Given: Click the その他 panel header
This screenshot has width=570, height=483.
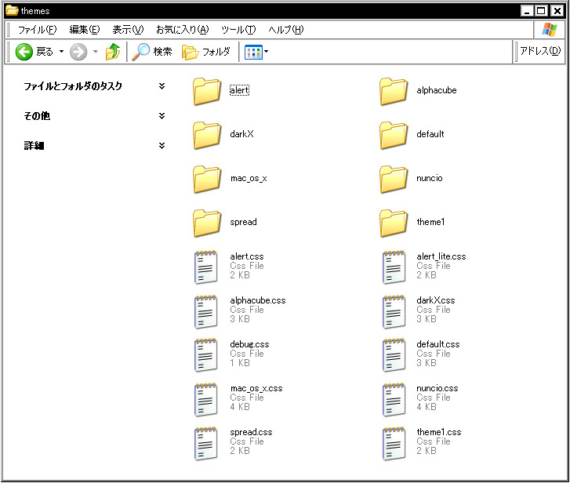Looking at the screenshot, I should pyautogui.click(x=37, y=116).
